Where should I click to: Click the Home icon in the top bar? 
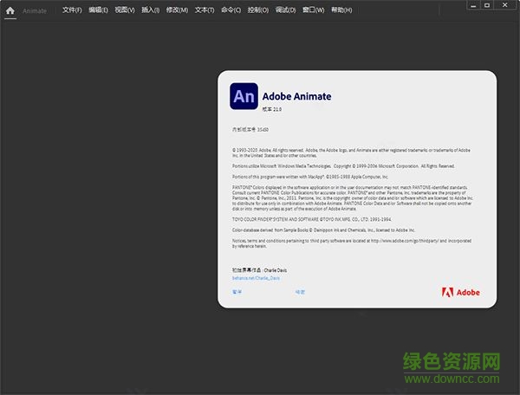pyautogui.click(x=10, y=10)
